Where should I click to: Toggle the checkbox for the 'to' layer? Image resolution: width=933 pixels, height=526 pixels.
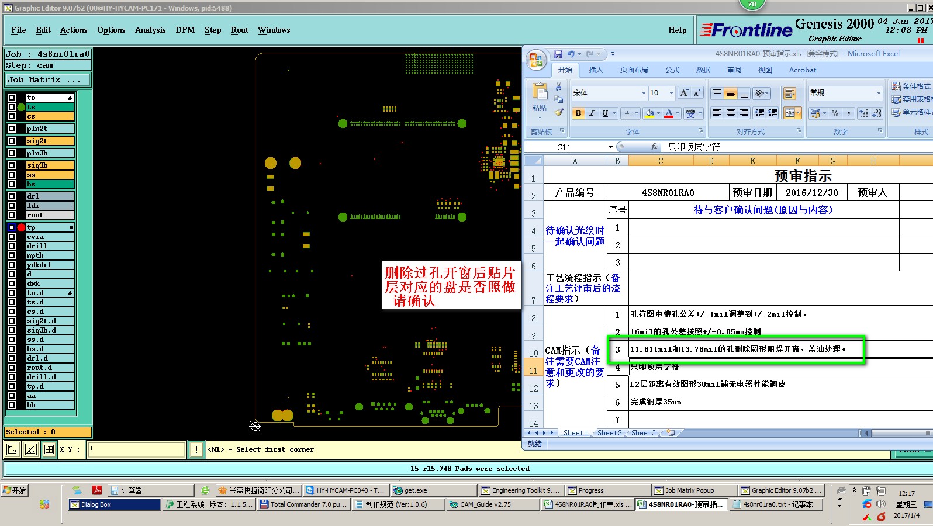[x=12, y=98]
